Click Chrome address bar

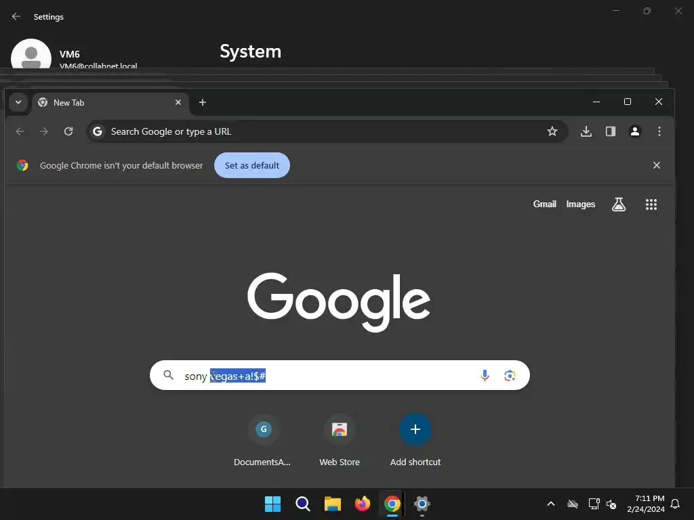327,131
